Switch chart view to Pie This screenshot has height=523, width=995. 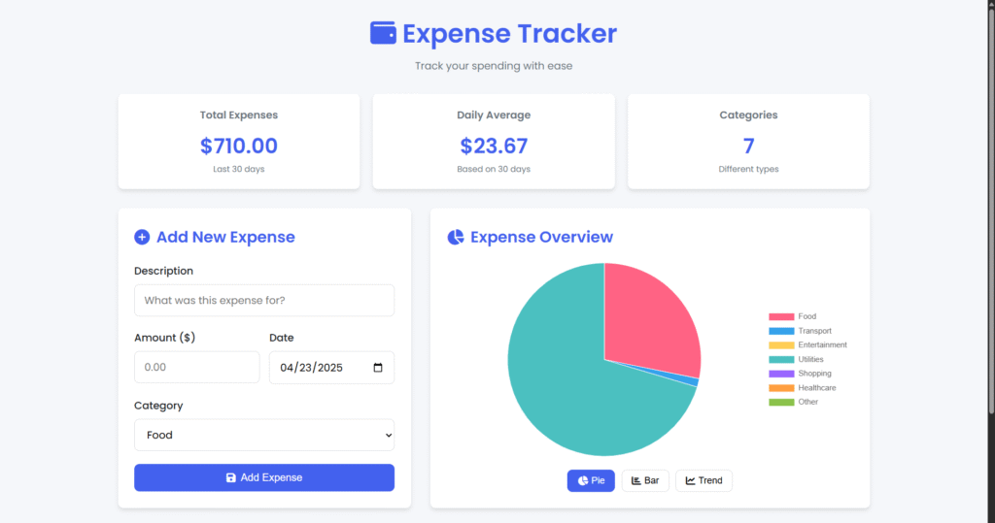[591, 480]
